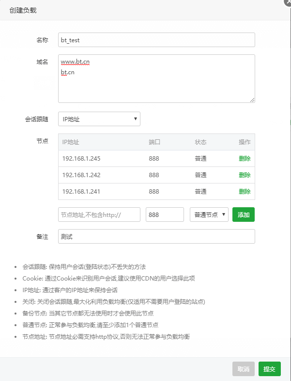
Task: Click the 备注 field containing 测试
Action: (156, 236)
